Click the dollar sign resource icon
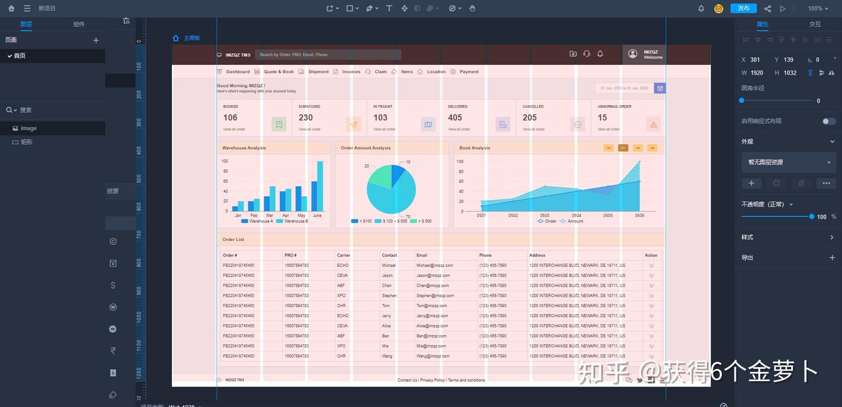 (x=113, y=285)
